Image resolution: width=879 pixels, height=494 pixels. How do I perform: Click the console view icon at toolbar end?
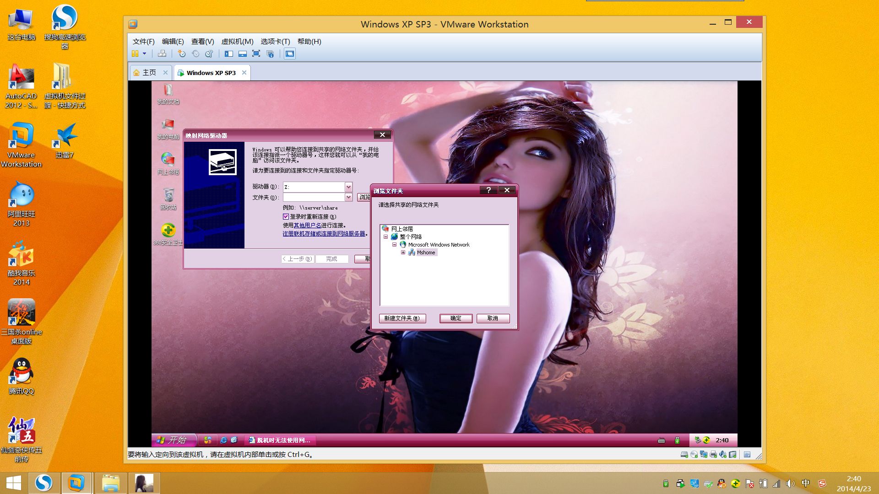coord(290,54)
